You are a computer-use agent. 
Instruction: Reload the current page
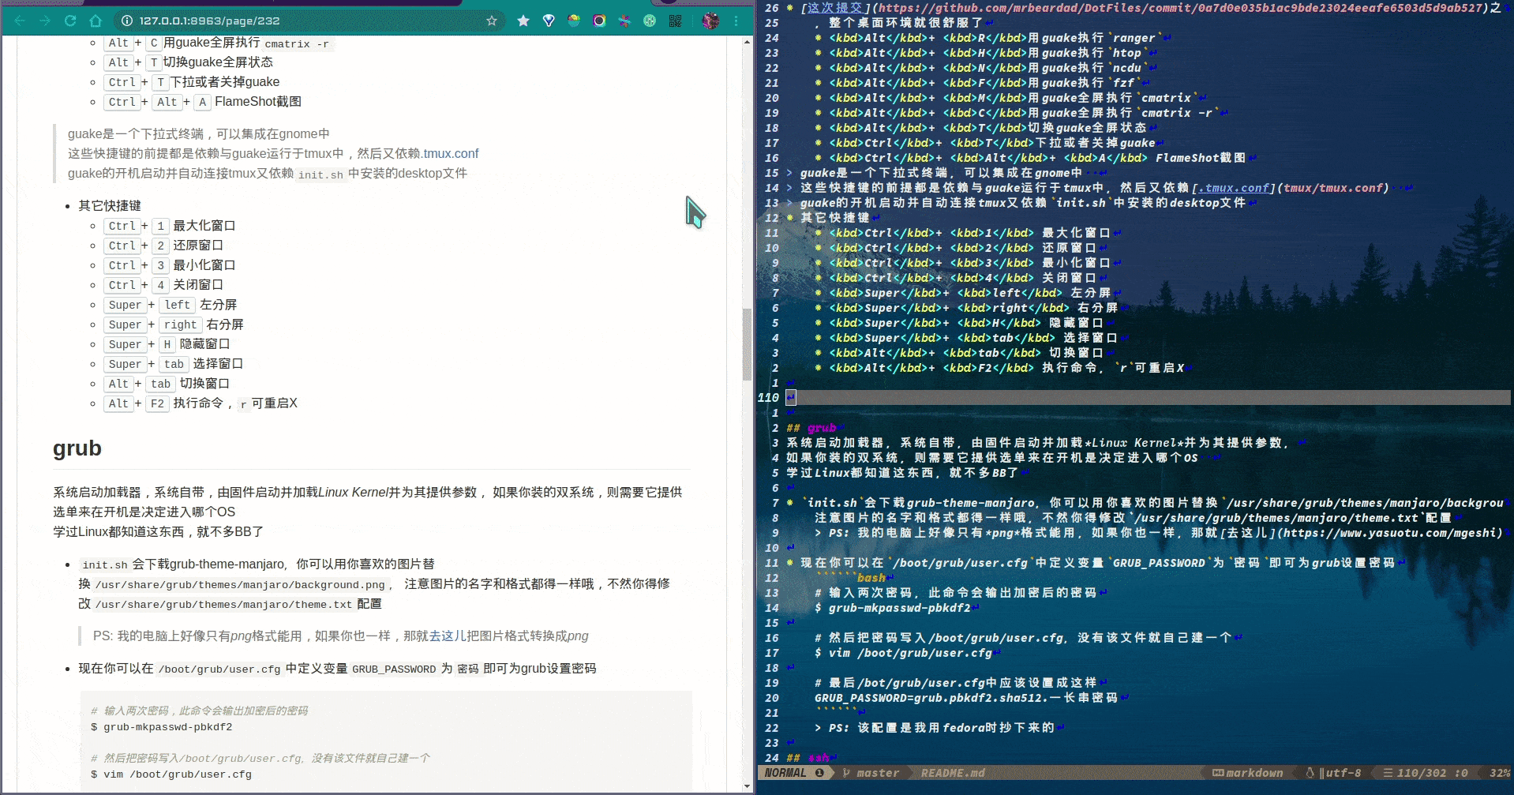(70, 21)
